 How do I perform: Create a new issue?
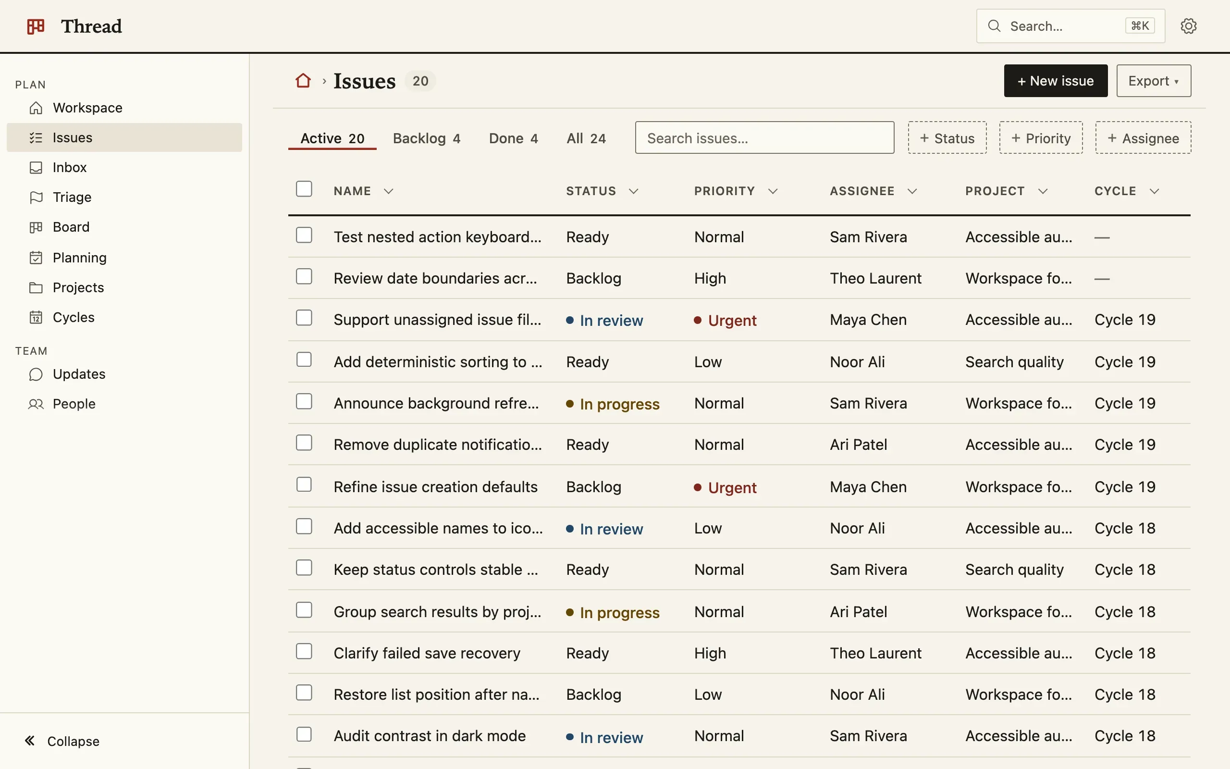(x=1055, y=81)
